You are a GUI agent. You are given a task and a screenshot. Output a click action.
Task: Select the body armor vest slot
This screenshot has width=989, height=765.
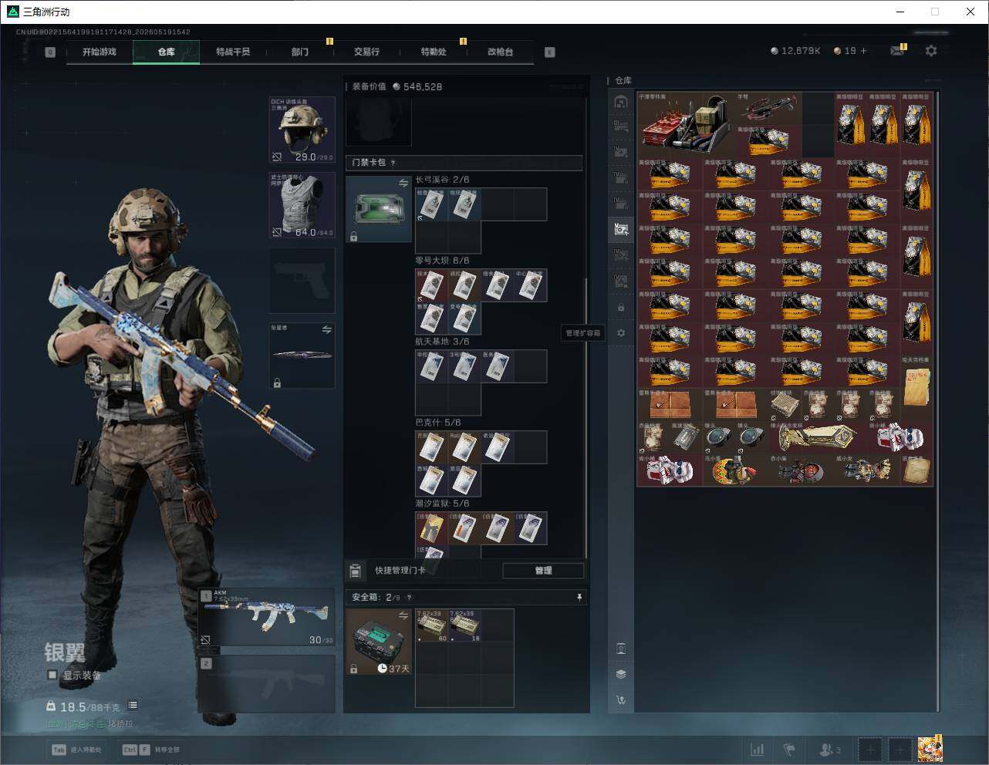coord(302,205)
